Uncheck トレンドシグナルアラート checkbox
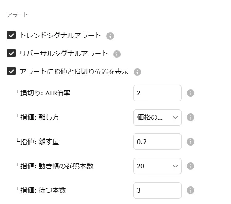 tap(11, 35)
